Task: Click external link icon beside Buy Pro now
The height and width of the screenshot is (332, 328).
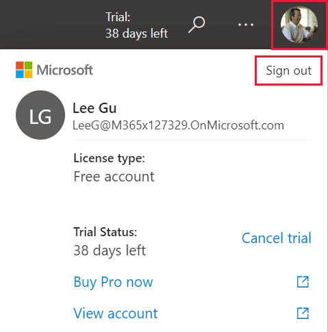Action: pyautogui.click(x=303, y=282)
